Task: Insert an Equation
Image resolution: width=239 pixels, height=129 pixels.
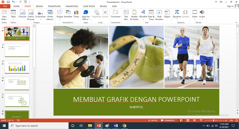Action: tap(177, 15)
